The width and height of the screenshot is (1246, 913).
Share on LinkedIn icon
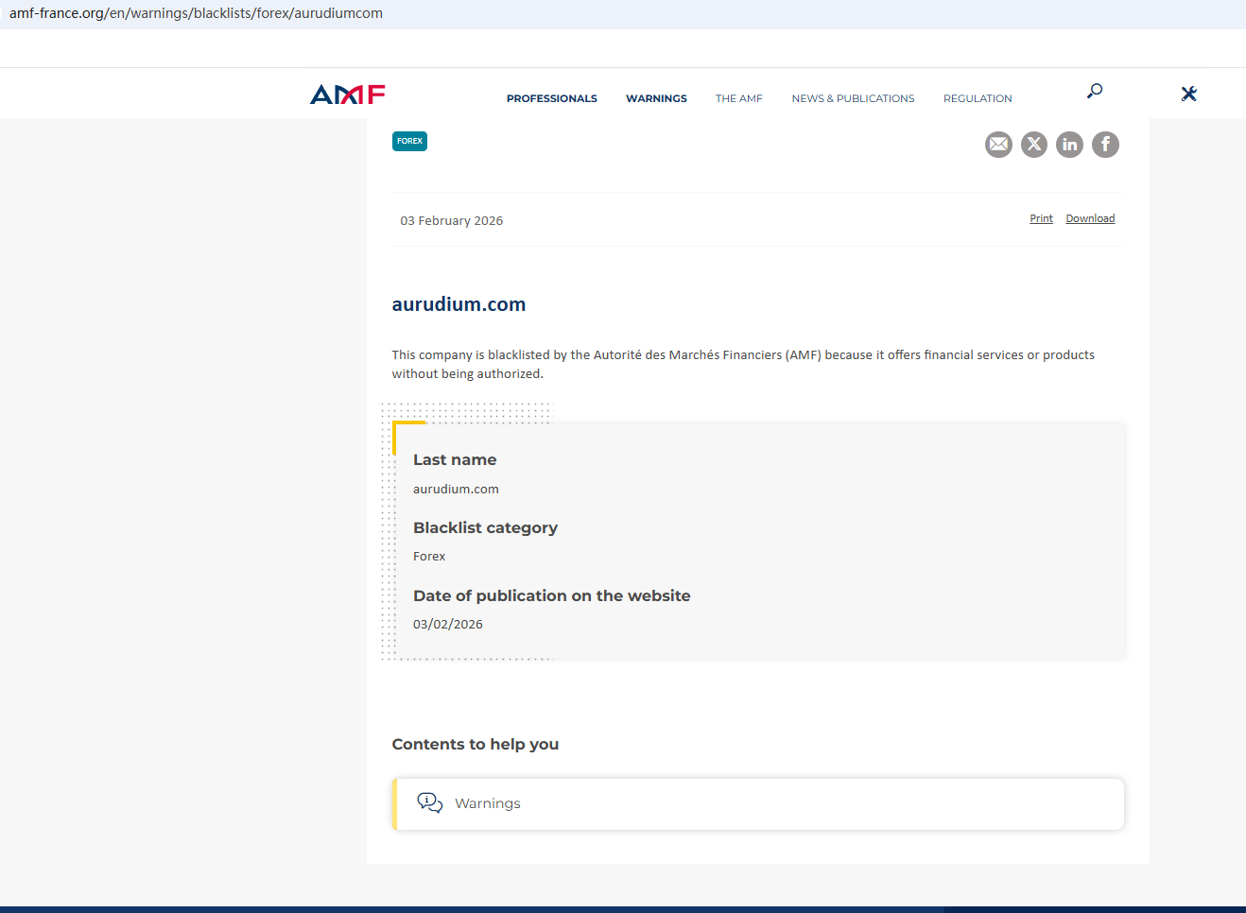click(1069, 144)
